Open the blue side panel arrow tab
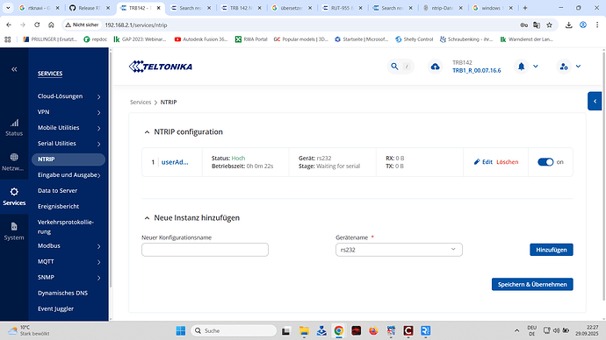606x340 pixels. [595, 101]
